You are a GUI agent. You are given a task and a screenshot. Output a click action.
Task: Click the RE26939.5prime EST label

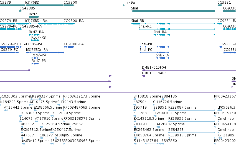point(182,119)
